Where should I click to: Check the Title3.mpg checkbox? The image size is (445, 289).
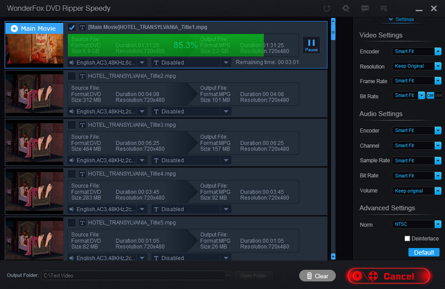(72, 124)
